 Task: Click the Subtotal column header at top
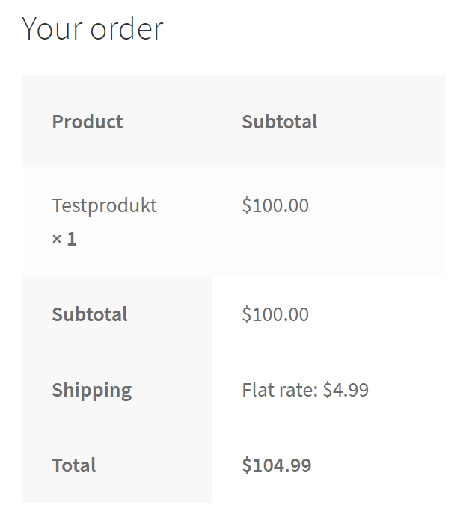point(280,122)
